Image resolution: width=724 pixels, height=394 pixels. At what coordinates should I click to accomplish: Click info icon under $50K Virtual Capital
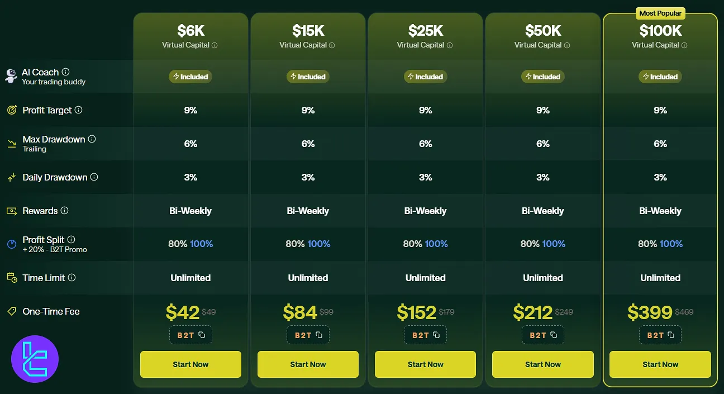pyautogui.click(x=566, y=45)
